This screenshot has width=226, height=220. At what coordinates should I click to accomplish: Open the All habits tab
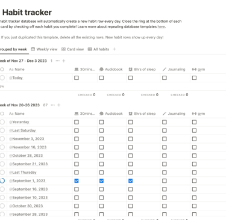[98, 49]
